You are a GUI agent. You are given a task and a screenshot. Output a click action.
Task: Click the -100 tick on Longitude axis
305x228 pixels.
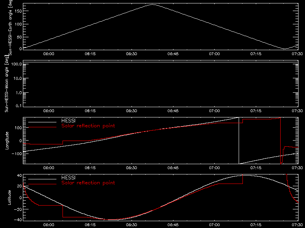point(16,154)
